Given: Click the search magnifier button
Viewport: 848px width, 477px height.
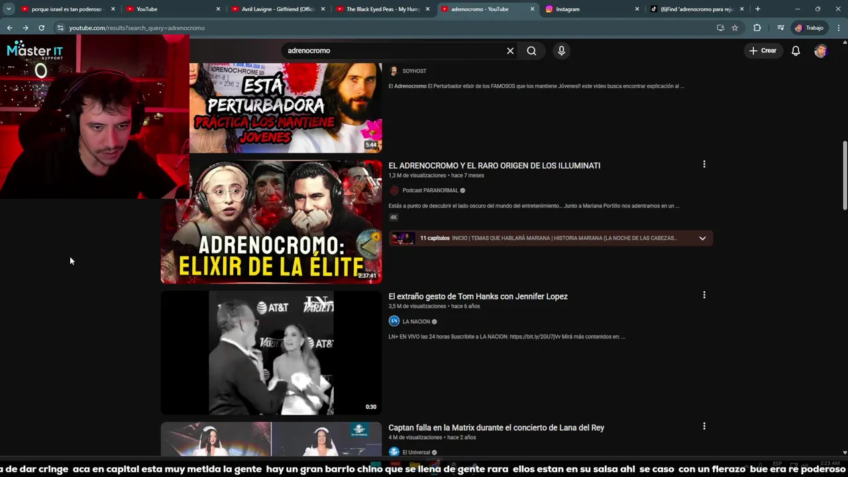Looking at the screenshot, I should pos(531,51).
